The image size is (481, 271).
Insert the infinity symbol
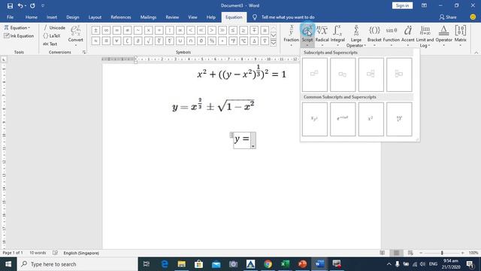(x=106, y=30)
